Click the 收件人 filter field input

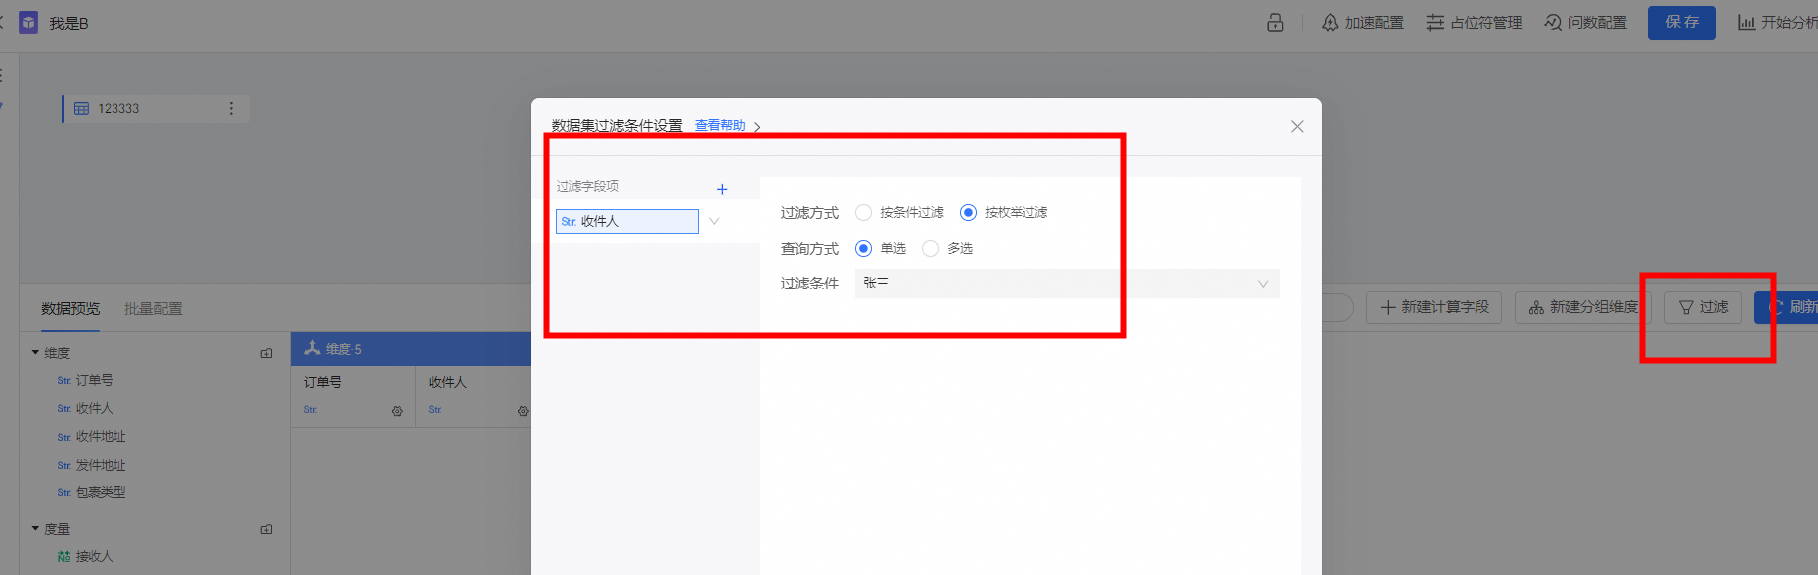626,221
